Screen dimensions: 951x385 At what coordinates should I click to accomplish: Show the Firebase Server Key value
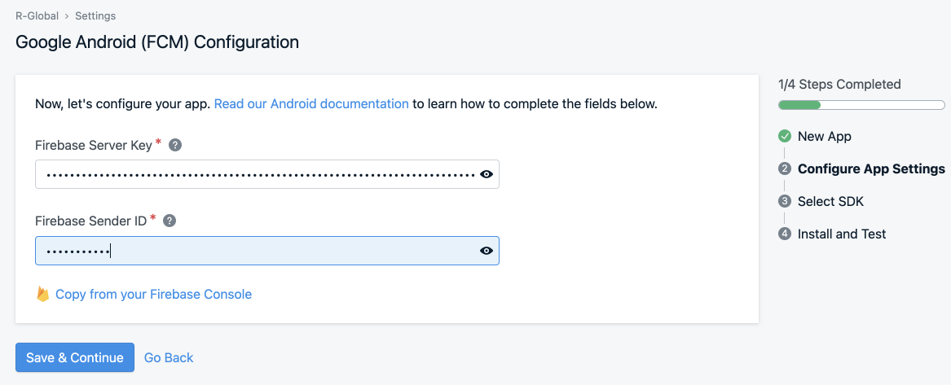(x=487, y=174)
